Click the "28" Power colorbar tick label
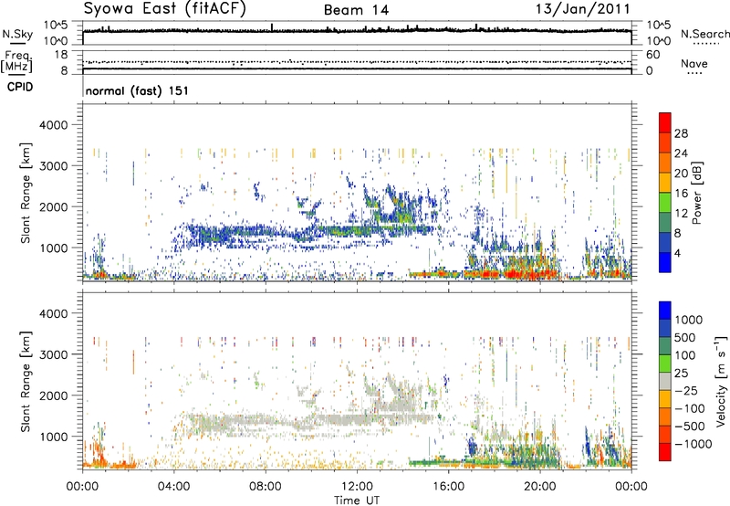 click(x=681, y=133)
